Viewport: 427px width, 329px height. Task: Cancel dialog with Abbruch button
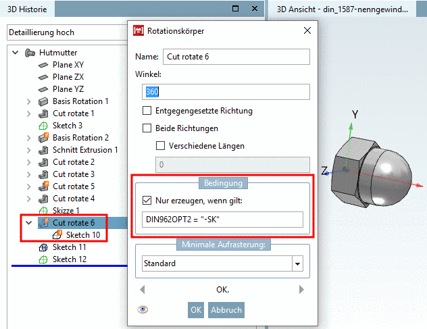tap(226, 310)
